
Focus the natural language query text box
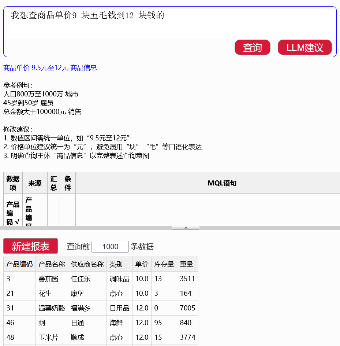[x=170, y=23]
